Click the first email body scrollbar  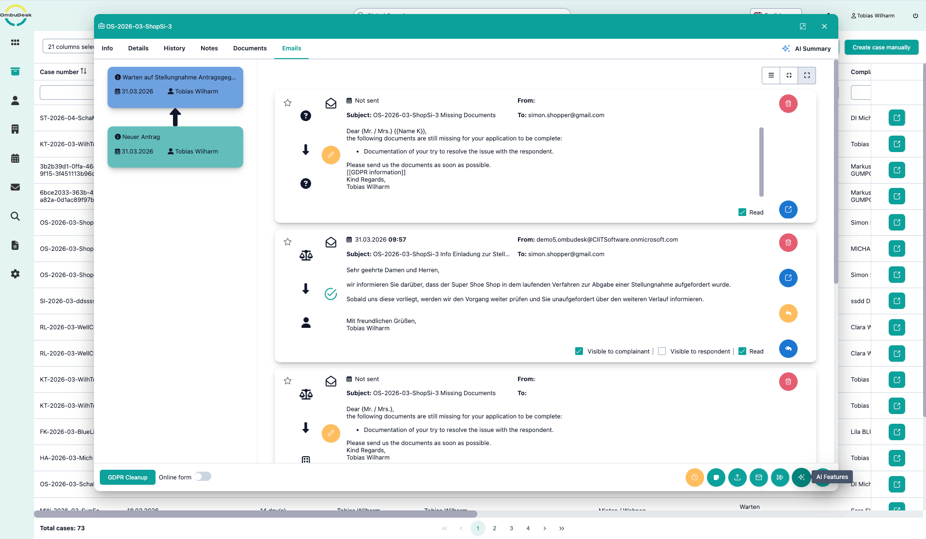(761, 162)
